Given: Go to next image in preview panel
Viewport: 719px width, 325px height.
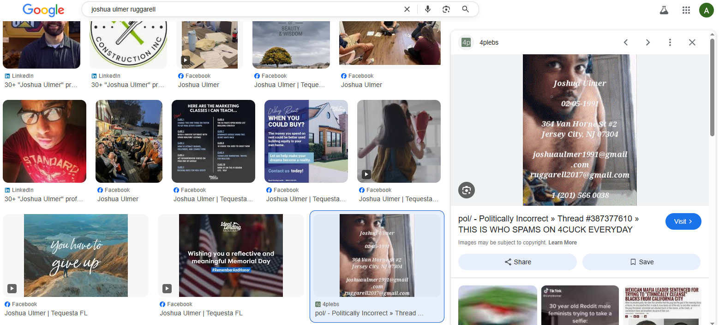Looking at the screenshot, I should [648, 42].
